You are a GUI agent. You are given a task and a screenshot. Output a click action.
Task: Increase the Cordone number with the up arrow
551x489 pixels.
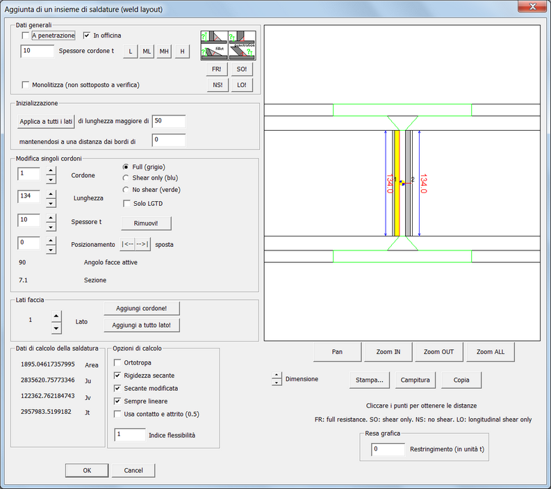click(51, 170)
